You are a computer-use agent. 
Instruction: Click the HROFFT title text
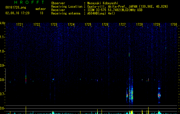click(x=29, y=2)
